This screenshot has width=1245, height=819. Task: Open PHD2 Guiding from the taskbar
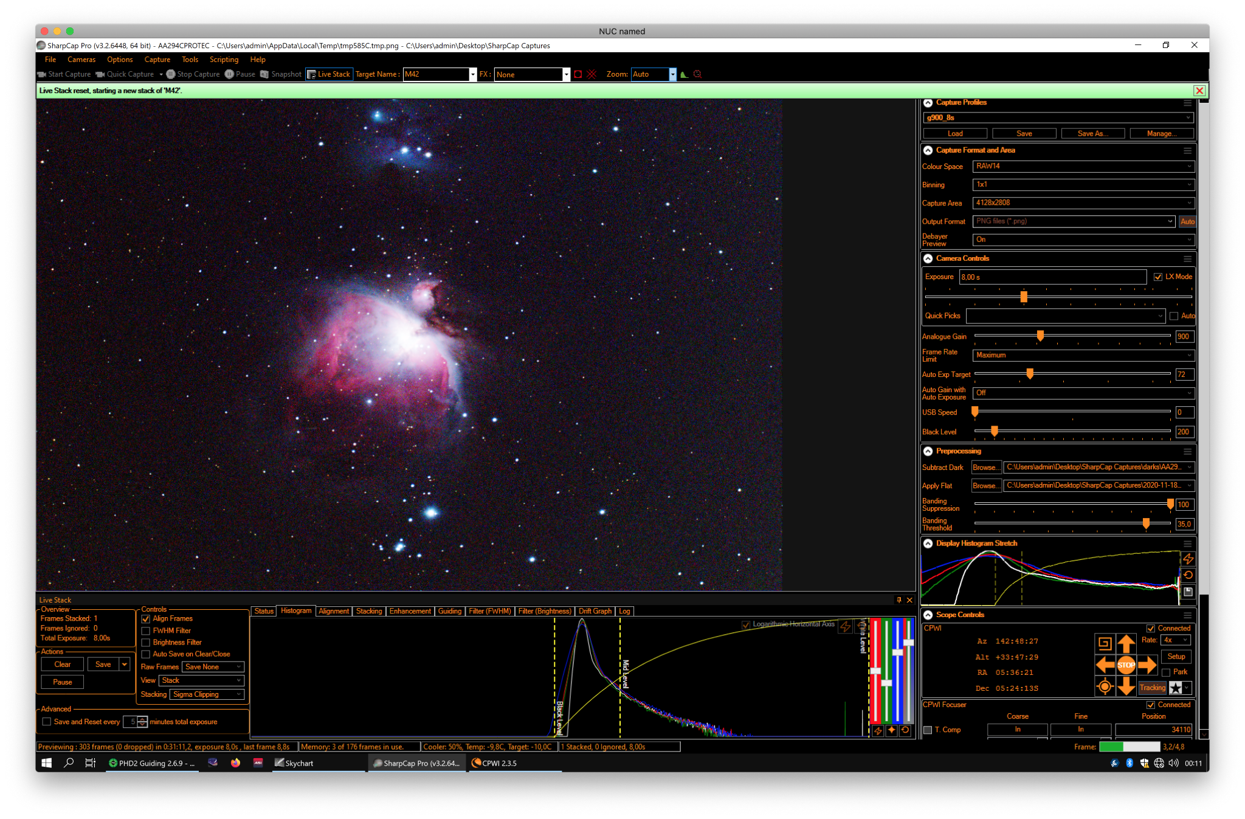(x=153, y=763)
